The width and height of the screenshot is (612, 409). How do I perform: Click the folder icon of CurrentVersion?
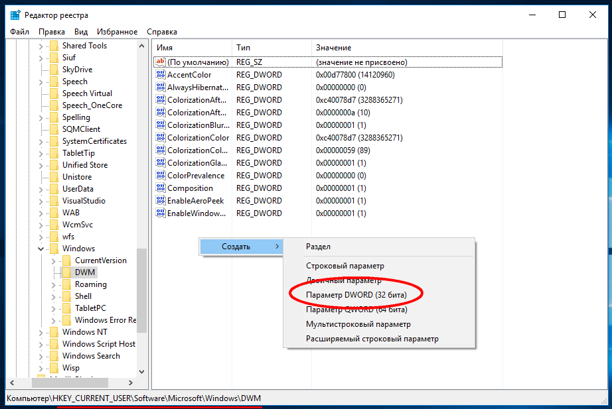(67, 260)
